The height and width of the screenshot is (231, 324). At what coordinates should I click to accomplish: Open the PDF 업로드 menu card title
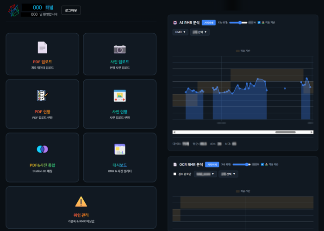(42, 61)
